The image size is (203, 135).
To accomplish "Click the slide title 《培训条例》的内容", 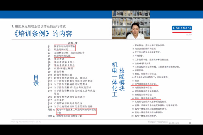I will click(x=43, y=34).
